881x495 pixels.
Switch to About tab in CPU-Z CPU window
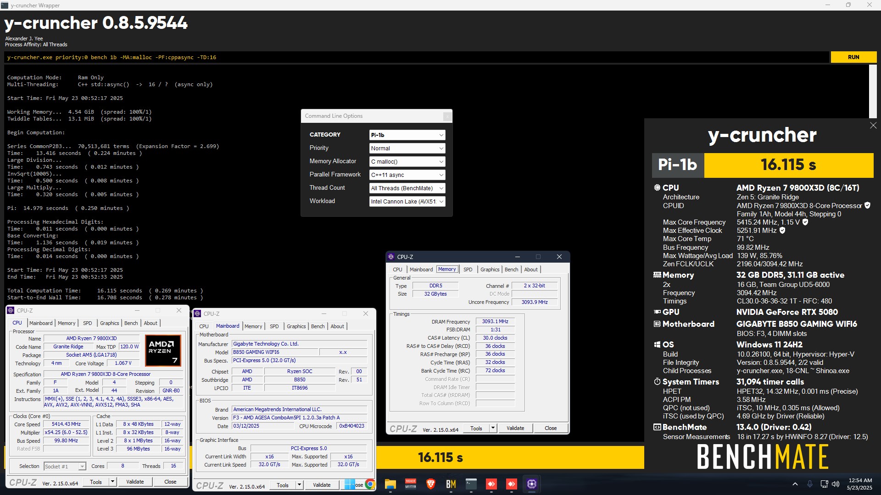[151, 323]
